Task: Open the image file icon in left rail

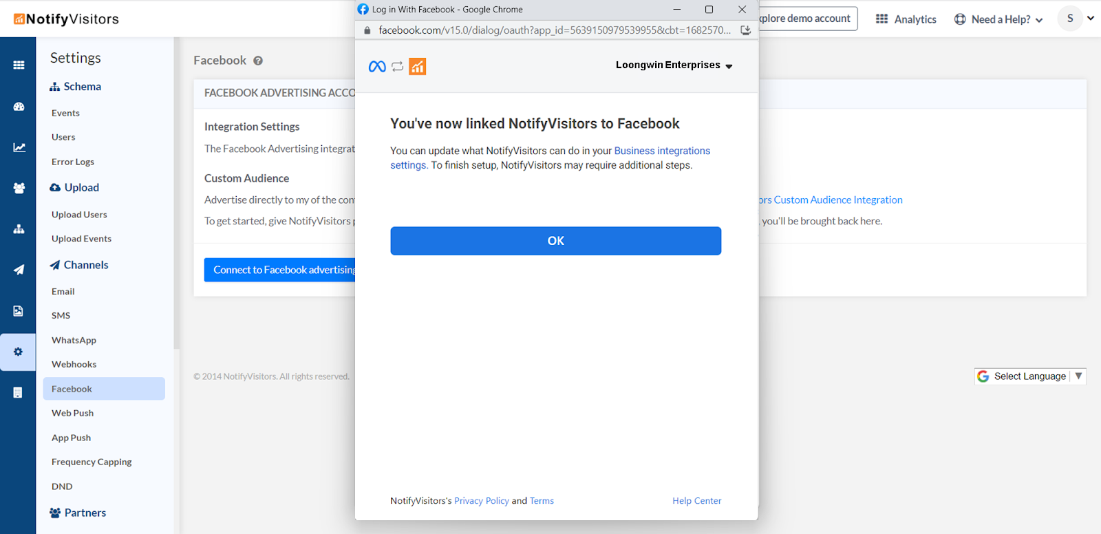Action: click(x=19, y=311)
